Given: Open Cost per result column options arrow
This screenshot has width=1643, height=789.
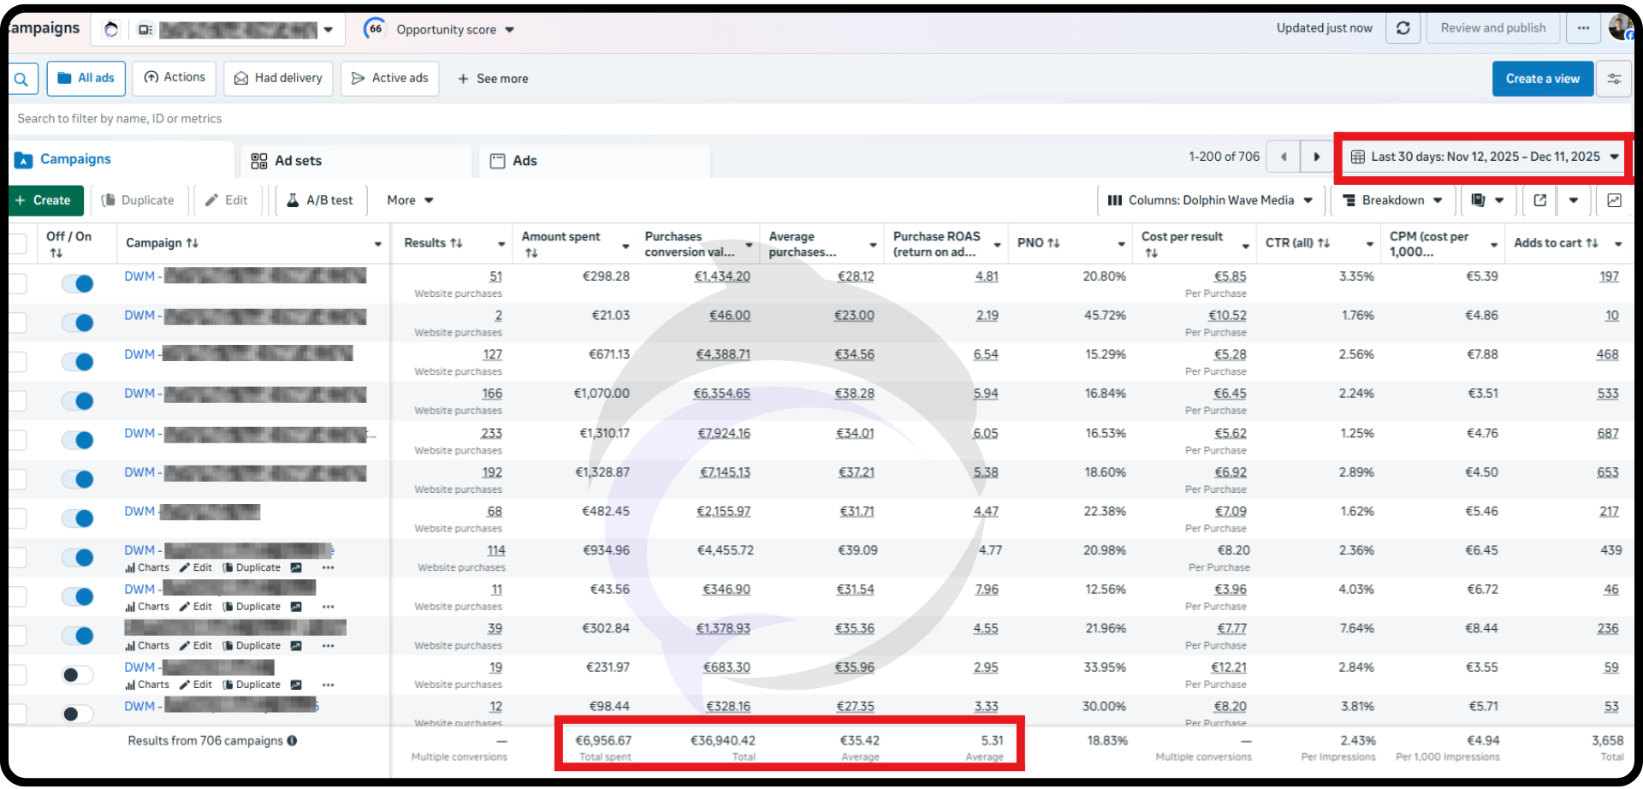Looking at the screenshot, I should (x=1246, y=246).
